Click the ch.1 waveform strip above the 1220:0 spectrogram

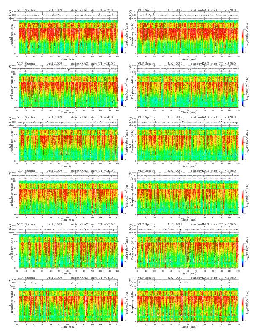point(67,15)
